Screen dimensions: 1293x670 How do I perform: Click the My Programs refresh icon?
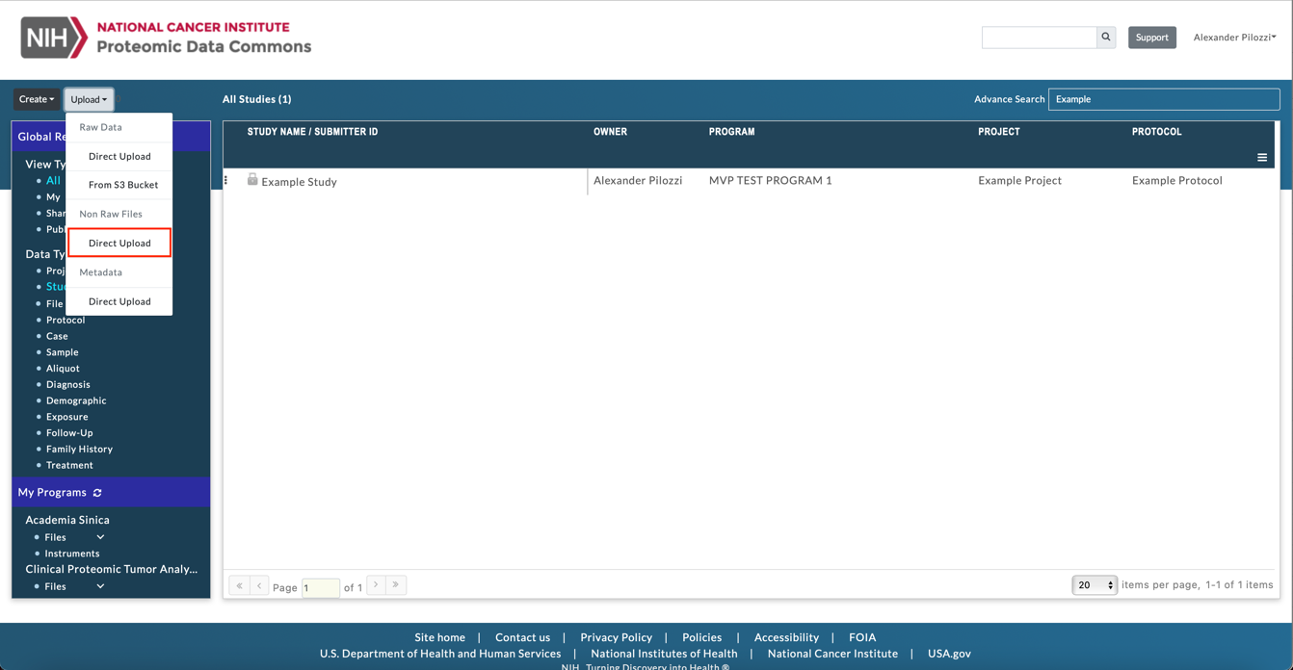[x=97, y=493]
